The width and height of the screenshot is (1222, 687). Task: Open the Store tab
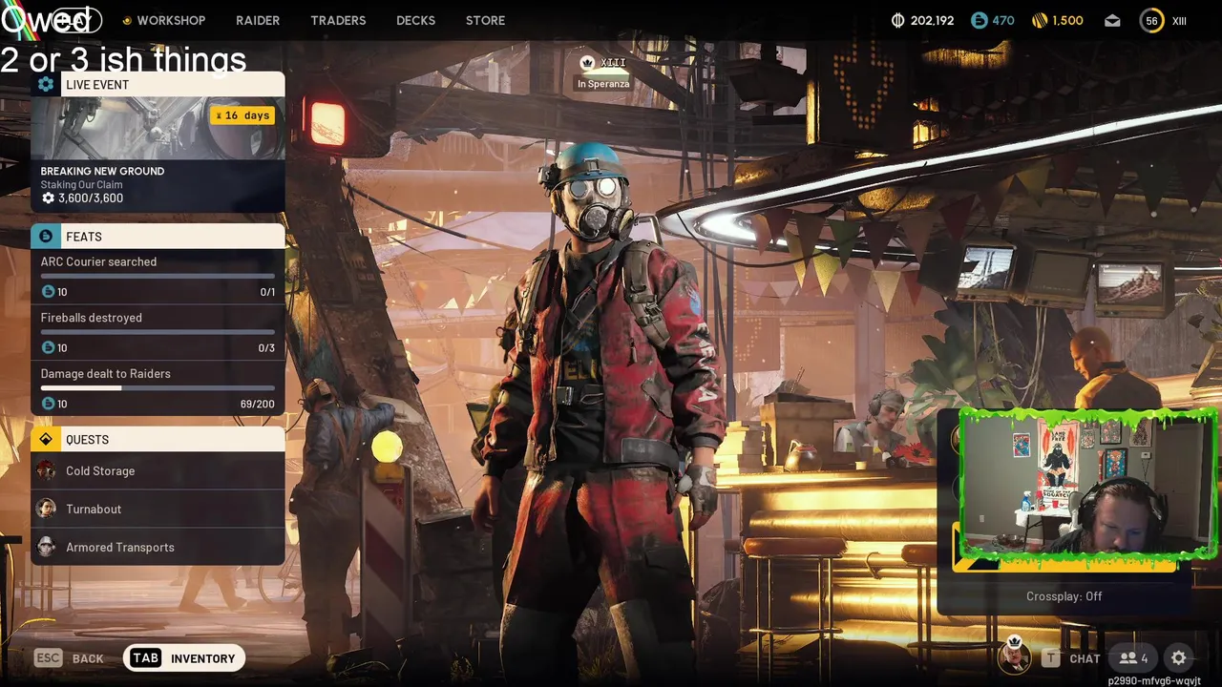click(x=485, y=20)
